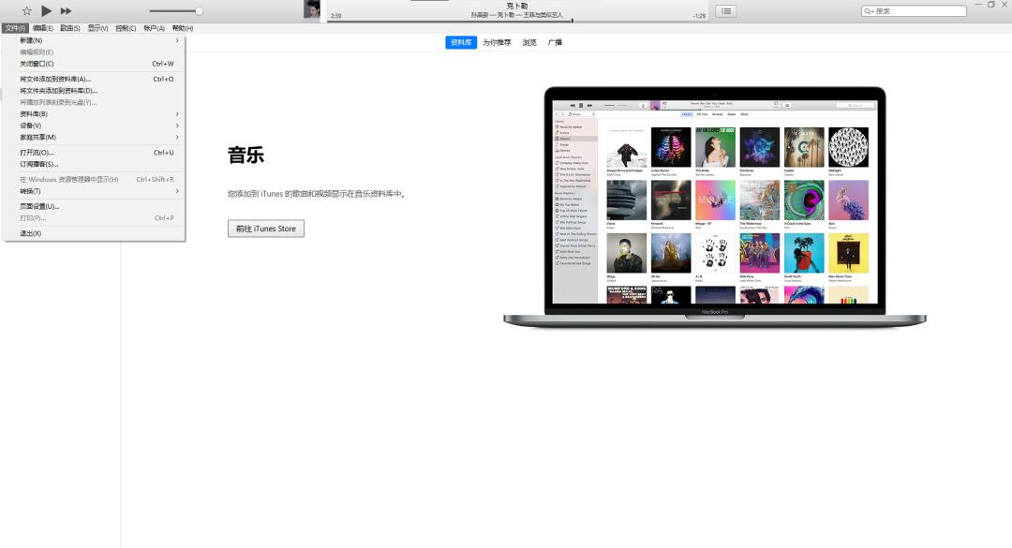Viewport: 1012px width, 548px height.
Task: Expand the 资料库(B) submenu arrow
Action: (x=177, y=114)
